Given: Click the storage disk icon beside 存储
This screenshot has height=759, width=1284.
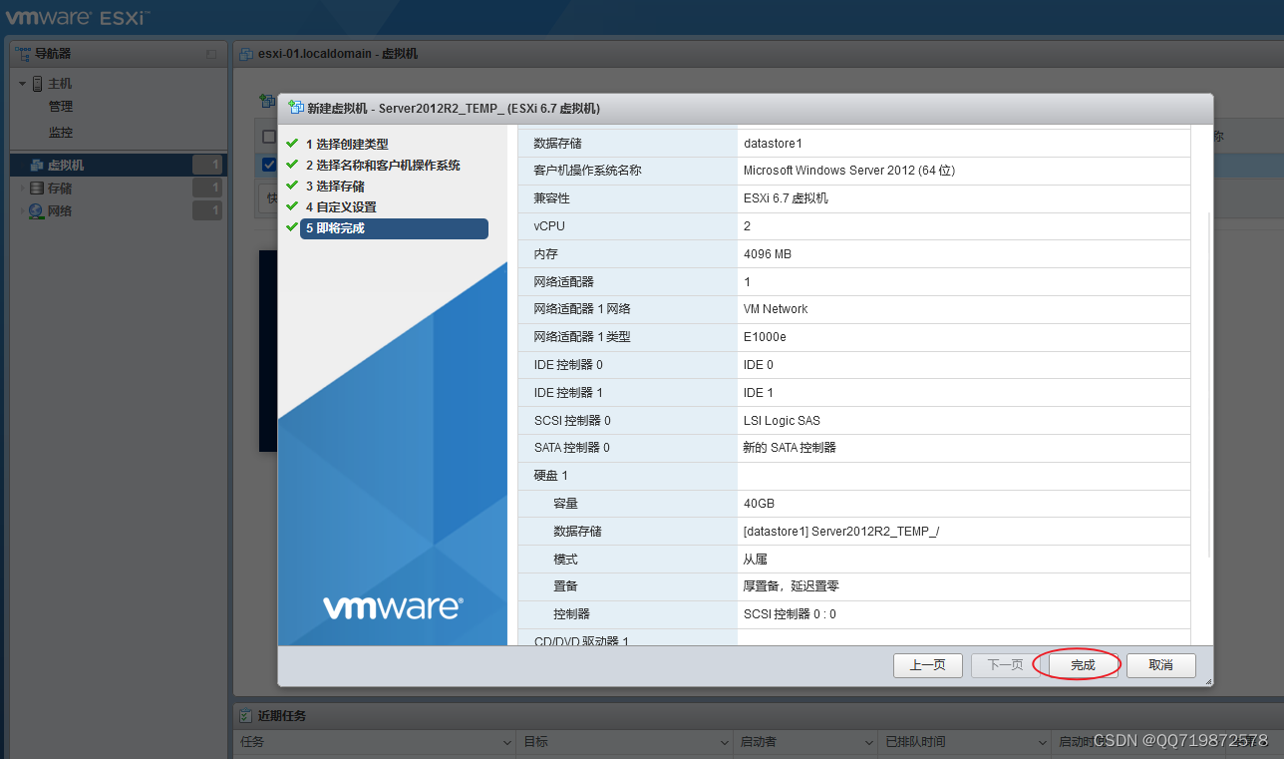Looking at the screenshot, I should [37, 189].
